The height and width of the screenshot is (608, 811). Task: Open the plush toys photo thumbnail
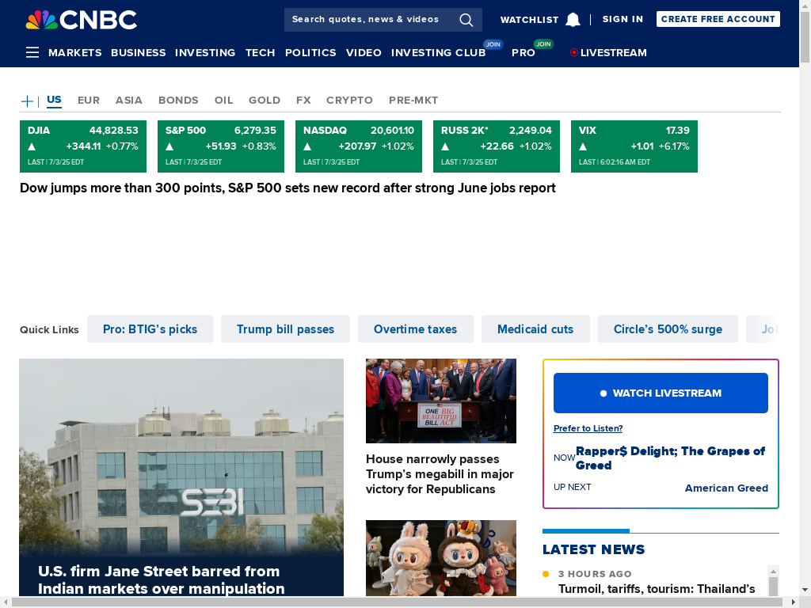tap(440, 558)
